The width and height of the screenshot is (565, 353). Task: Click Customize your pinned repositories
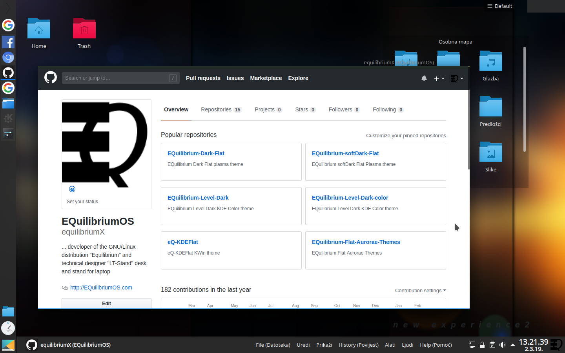click(x=406, y=136)
